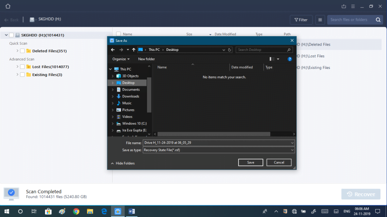Open Microsoft Edge from taskbar

[104, 211]
